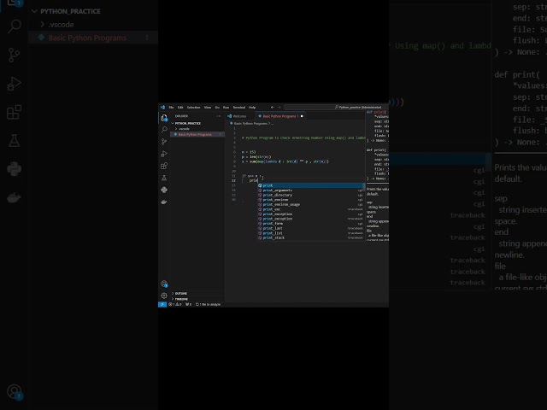
Task: Click the unsaved dot on Basic Python Programs tab
Action: 302,116
